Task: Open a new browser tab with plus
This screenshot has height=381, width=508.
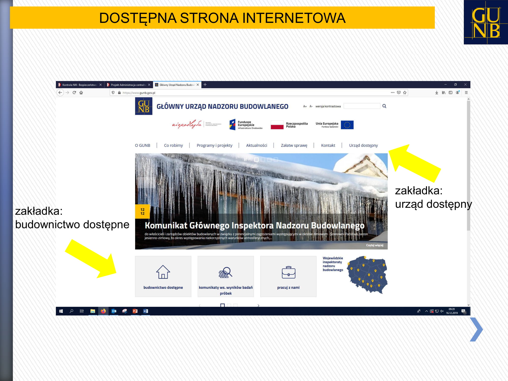Action: tap(205, 85)
